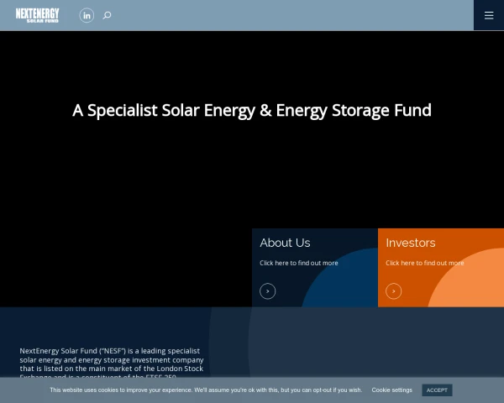Click the About Us arrow circle
504x403 pixels.
point(268,291)
